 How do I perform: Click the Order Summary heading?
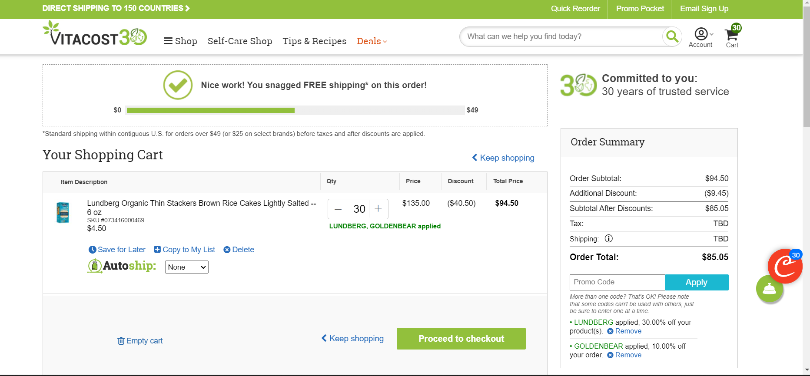click(x=607, y=142)
